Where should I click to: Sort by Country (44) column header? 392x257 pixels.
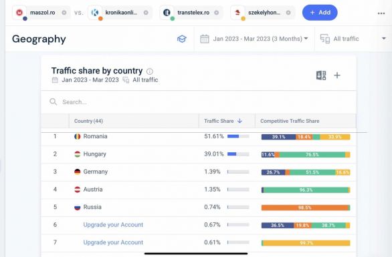[88, 121]
